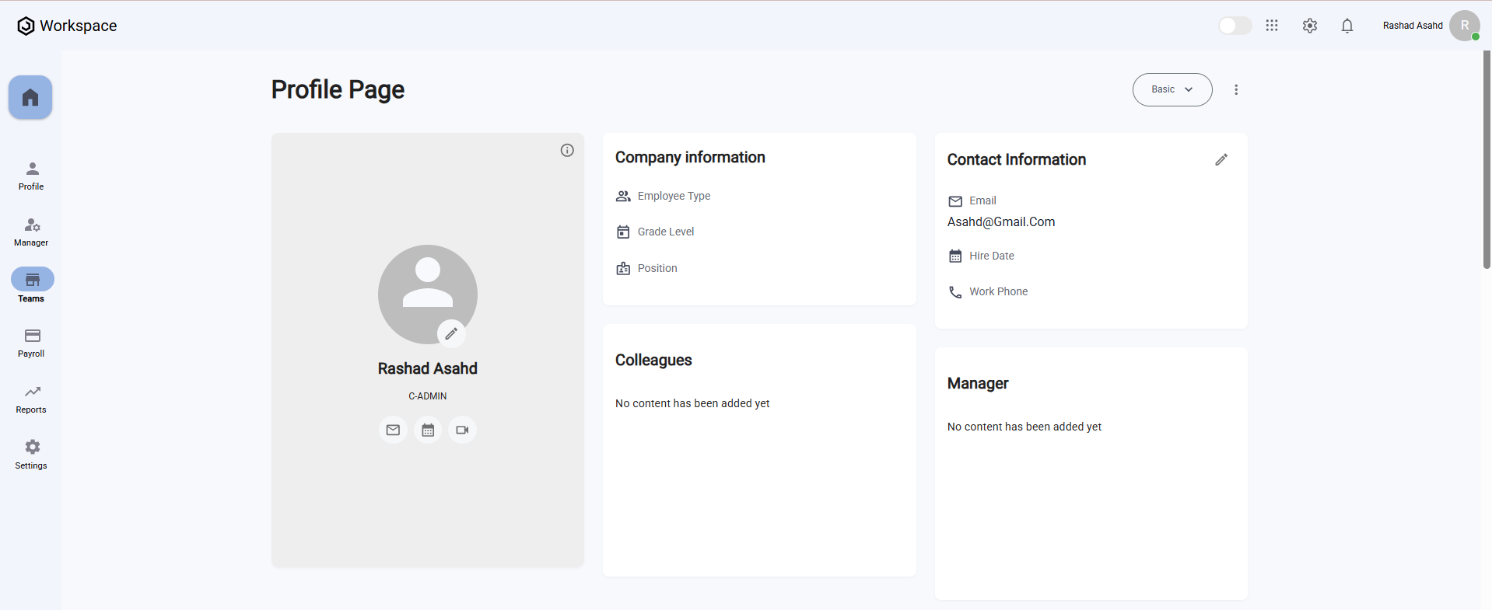
Task: Open the apps grid icon
Action: (x=1272, y=26)
